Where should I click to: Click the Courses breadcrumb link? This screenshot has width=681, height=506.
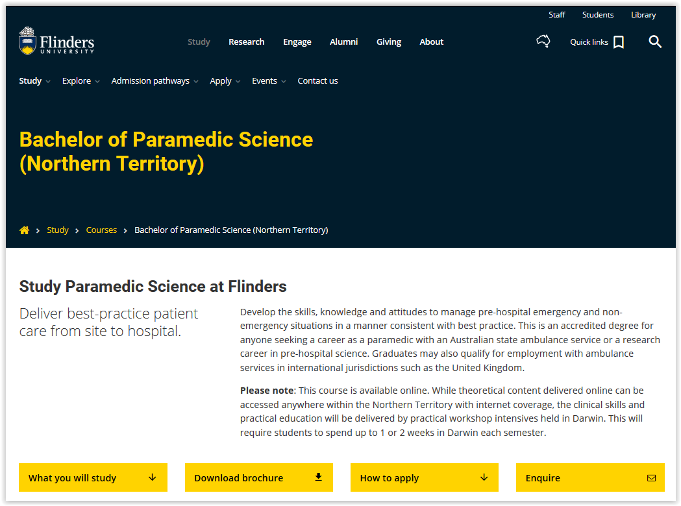click(x=101, y=230)
